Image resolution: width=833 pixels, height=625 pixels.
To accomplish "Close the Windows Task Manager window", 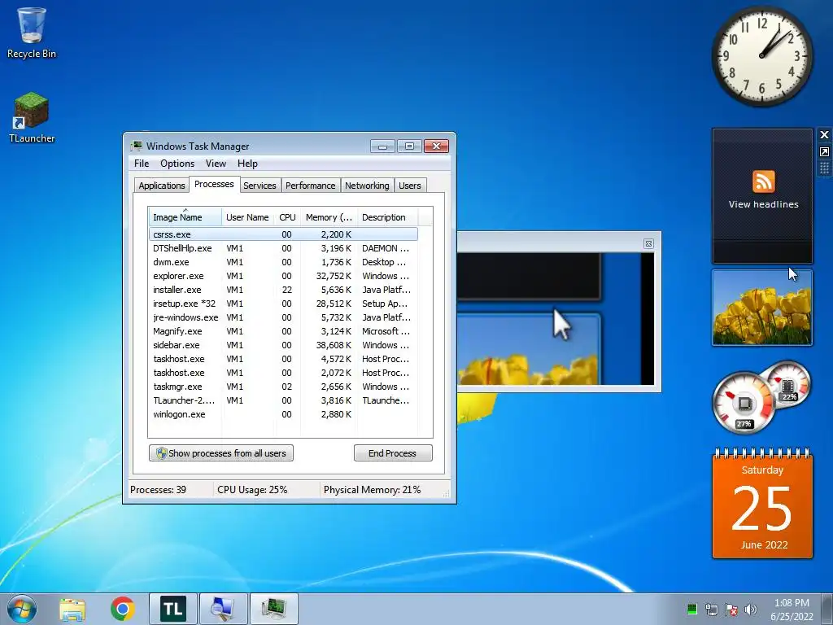I will 436,146.
